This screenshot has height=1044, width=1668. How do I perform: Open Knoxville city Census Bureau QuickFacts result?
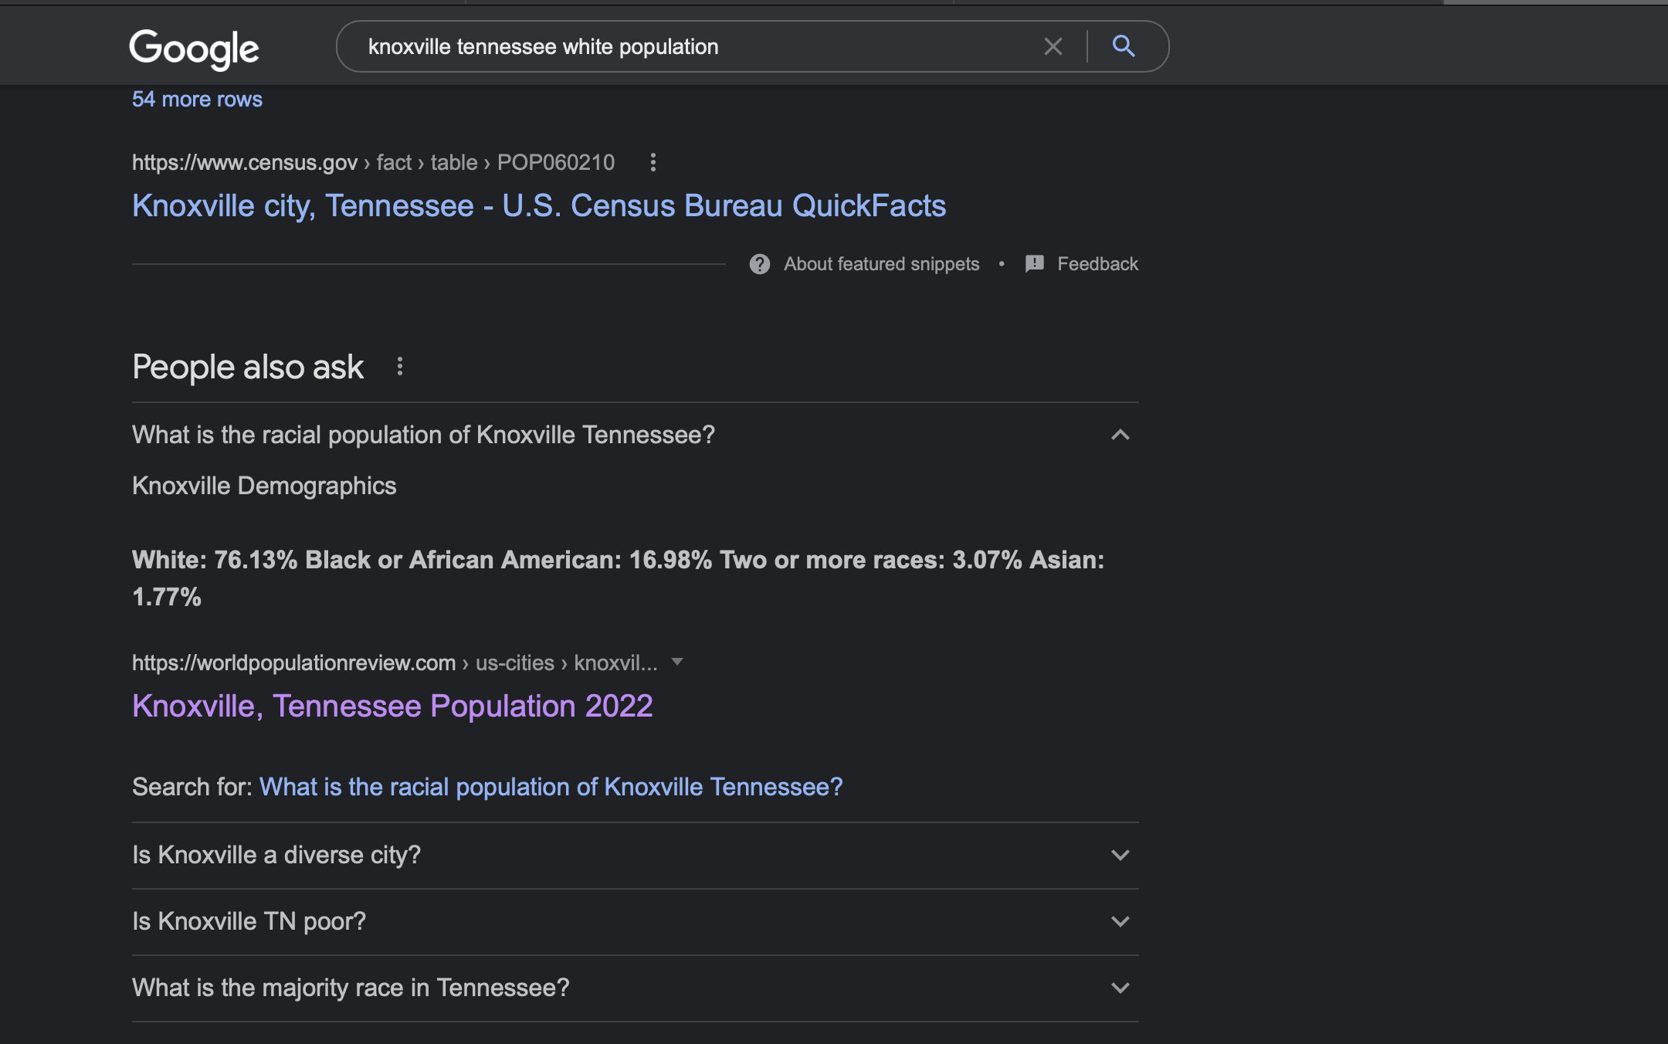[x=539, y=205]
